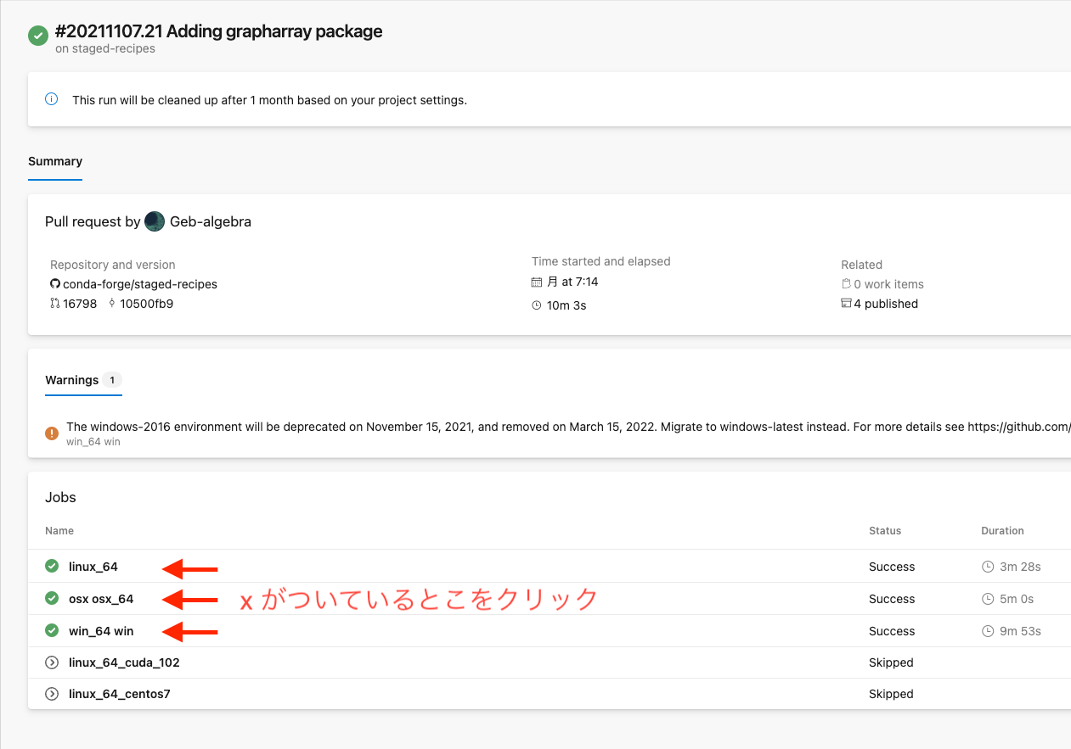Open the 4 published artifacts link
This screenshot has width=1071, height=749.
coord(885,304)
